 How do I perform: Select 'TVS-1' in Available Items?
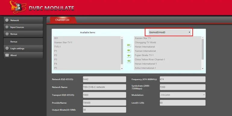coord(87,47)
